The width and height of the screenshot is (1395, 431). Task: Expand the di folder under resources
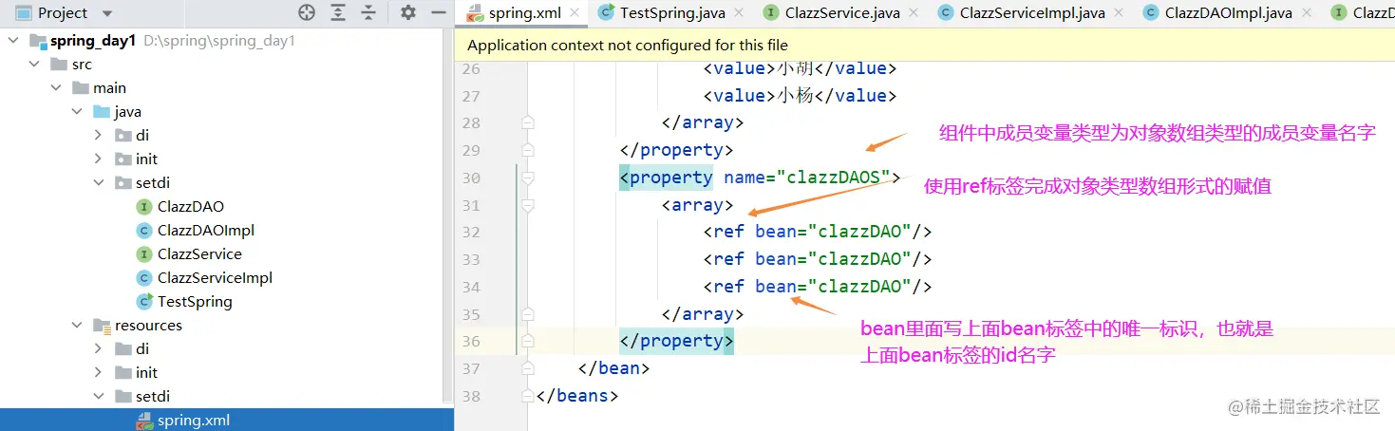[98, 349]
